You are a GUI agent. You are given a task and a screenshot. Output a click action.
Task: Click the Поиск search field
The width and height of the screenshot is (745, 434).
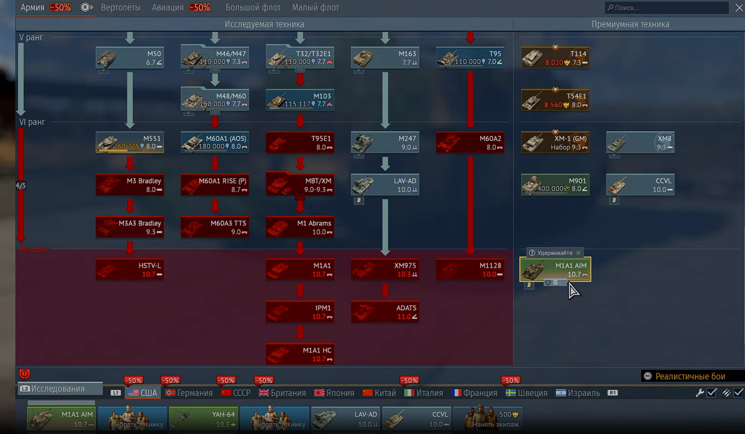pos(666,8)
